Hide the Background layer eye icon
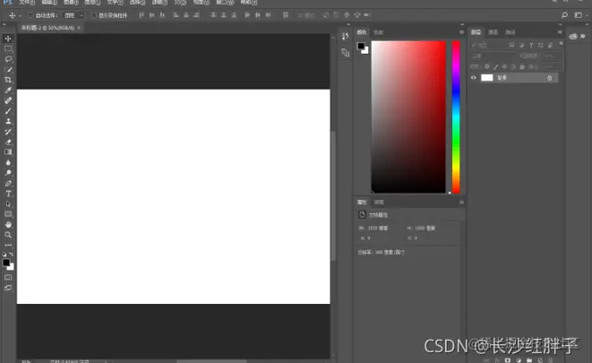592x363 pixels. (x=474, y=78)
